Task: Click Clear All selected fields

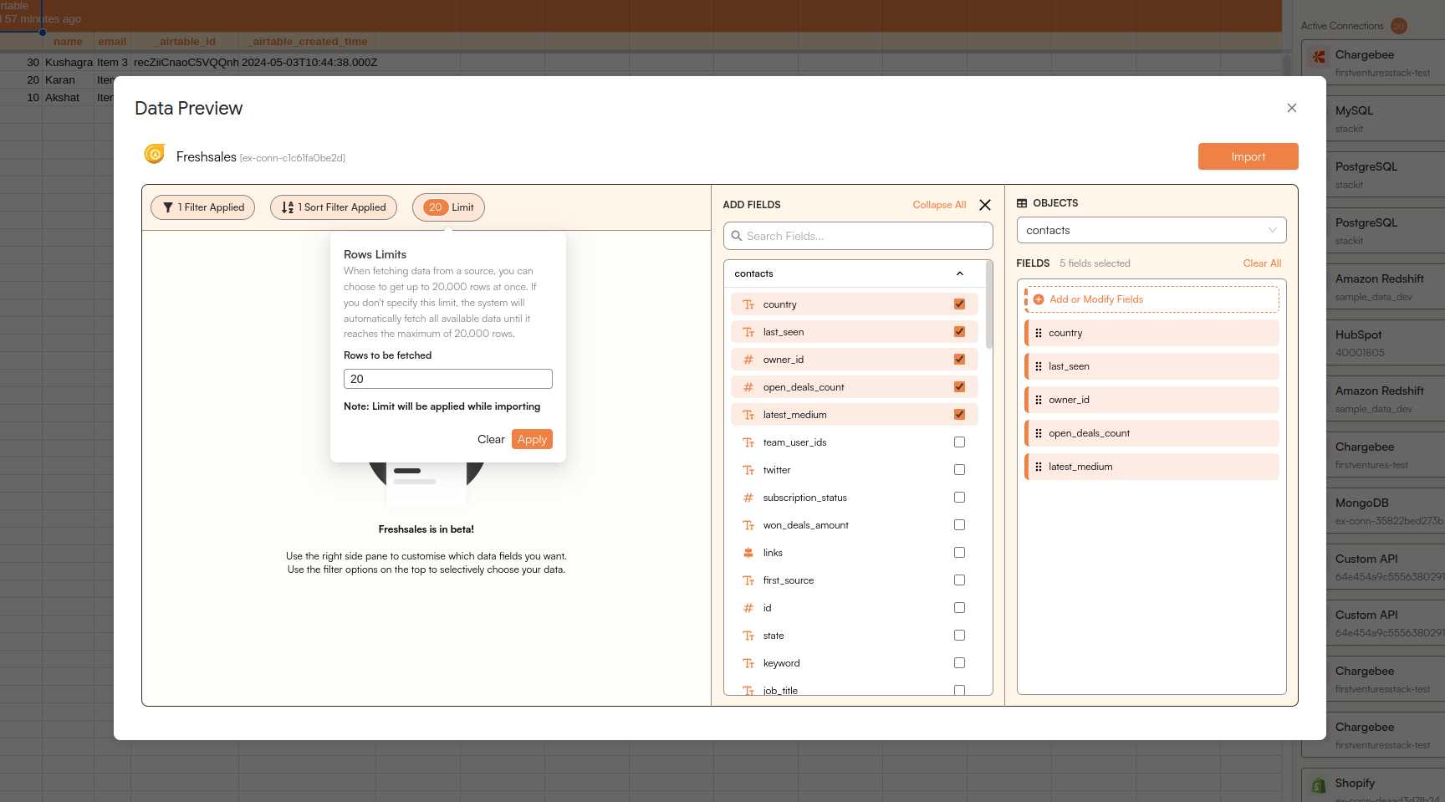Action: 1262,263
